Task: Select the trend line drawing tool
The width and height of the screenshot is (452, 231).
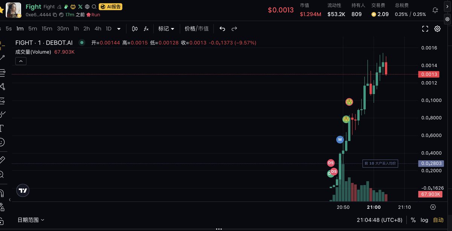Action: pyautogui.click(x=2, y=58)
